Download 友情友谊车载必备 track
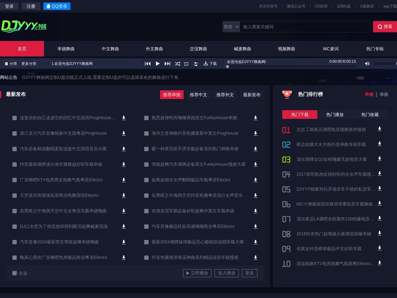 tap(256, 211)
